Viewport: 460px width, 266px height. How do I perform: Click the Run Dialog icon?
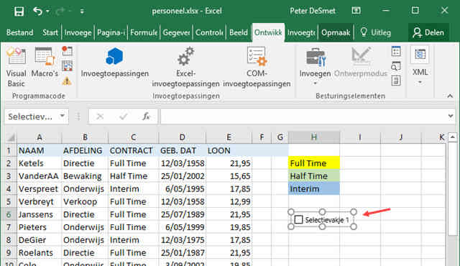396,81
